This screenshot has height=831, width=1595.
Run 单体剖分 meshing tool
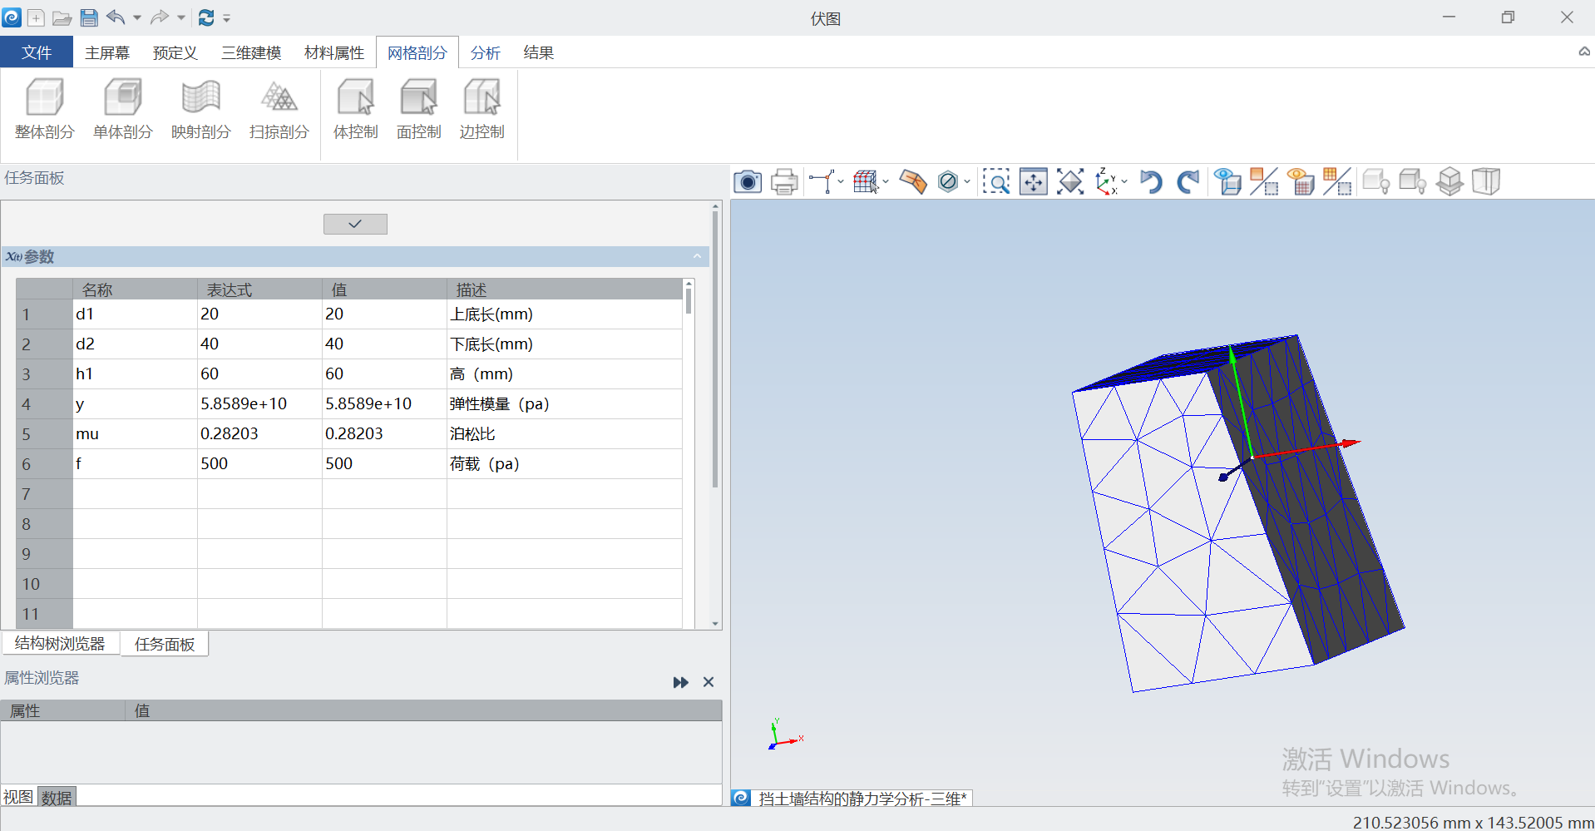tap(123, 110)
